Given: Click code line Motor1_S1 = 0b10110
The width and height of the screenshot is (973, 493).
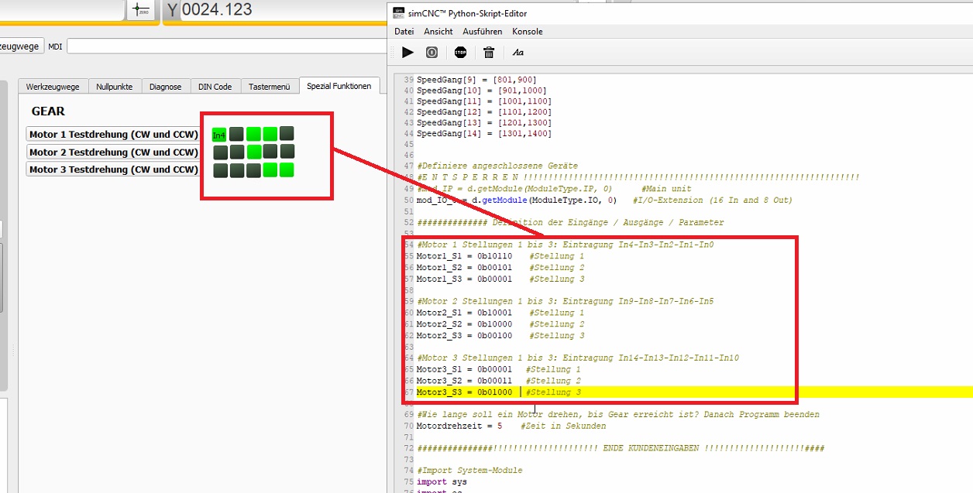Looking at the screenshot, I should click(x=500, y=256).
